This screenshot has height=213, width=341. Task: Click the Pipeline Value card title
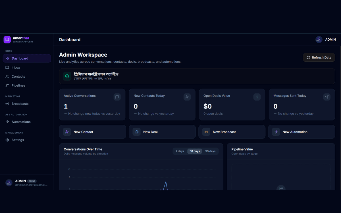(x=242, y=149)
